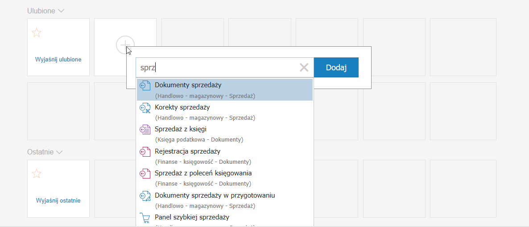Click the plus icon to add a favorite
This screenshot has height=227, width=529.
coord(125,45)
